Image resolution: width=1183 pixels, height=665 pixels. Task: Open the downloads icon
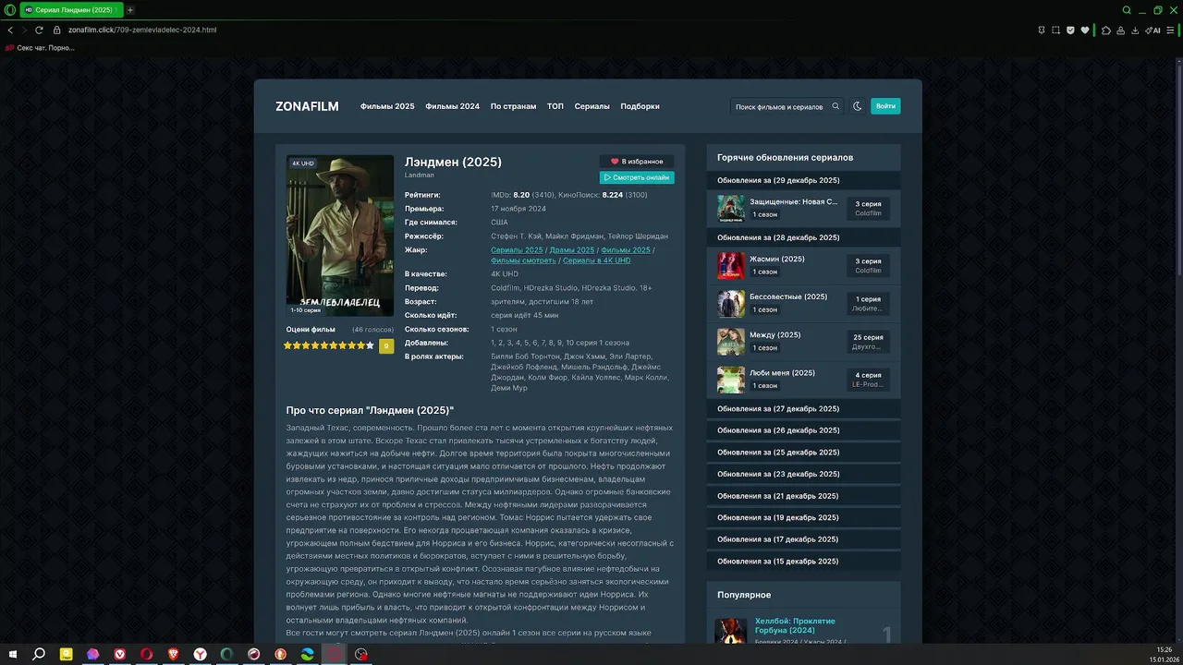tap(1136, 30)
